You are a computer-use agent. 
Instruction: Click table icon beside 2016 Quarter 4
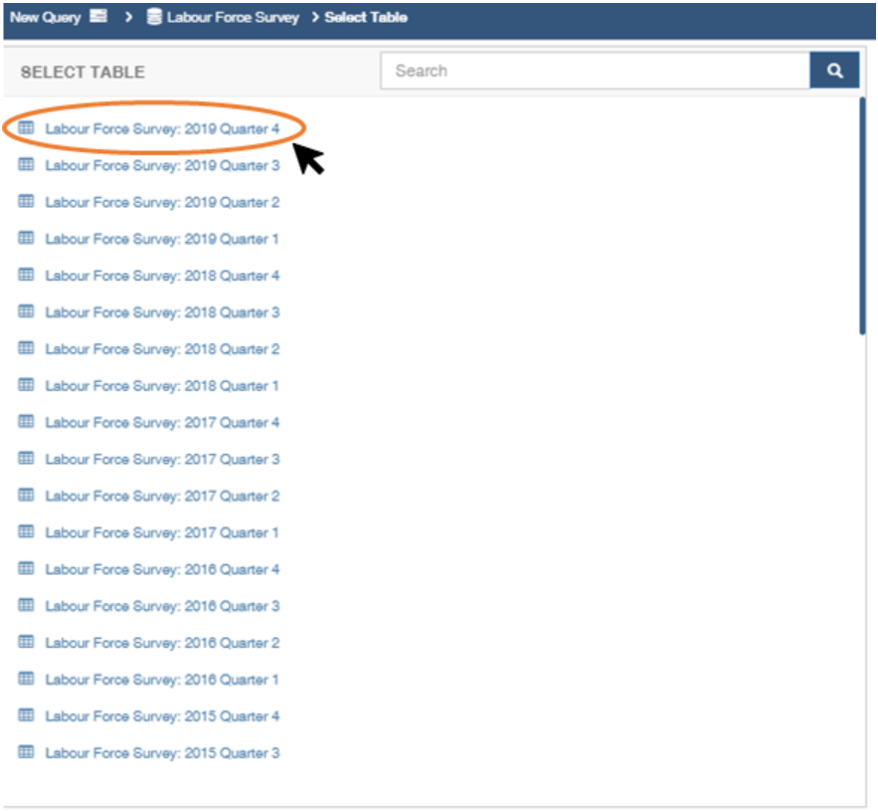(26, 568)
